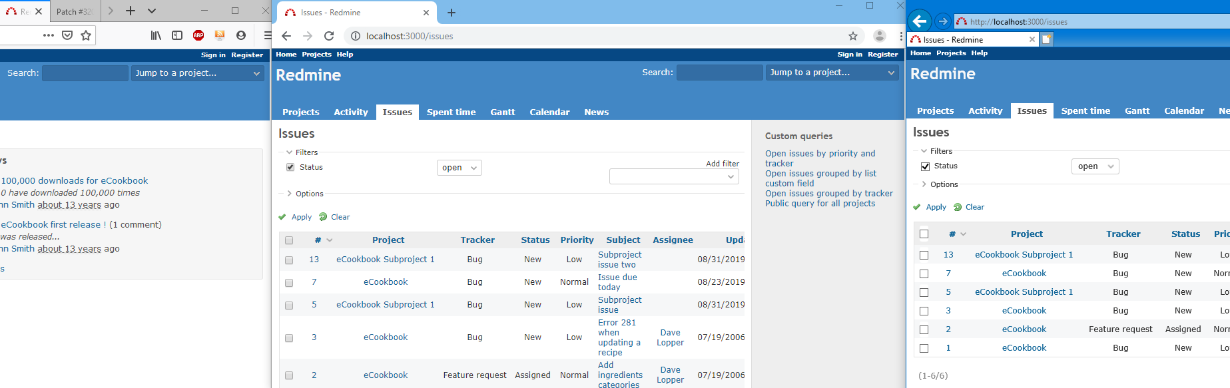Bookmark page with Chrome star icon
1230x388 pixels.
click(853, 36)
